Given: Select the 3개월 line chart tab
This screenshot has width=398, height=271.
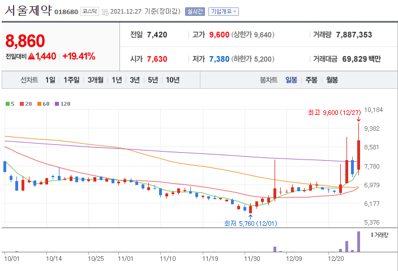Looking at the screenshot, I should (96, 80).
